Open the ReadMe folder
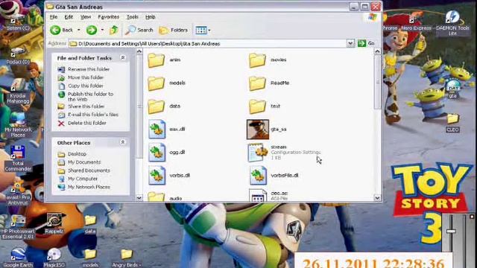This screenshot has width=477, height=268. point(257,83)
